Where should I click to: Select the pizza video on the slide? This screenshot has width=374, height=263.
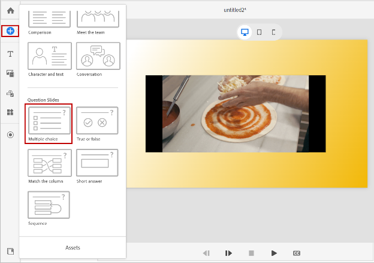[236, 114]
